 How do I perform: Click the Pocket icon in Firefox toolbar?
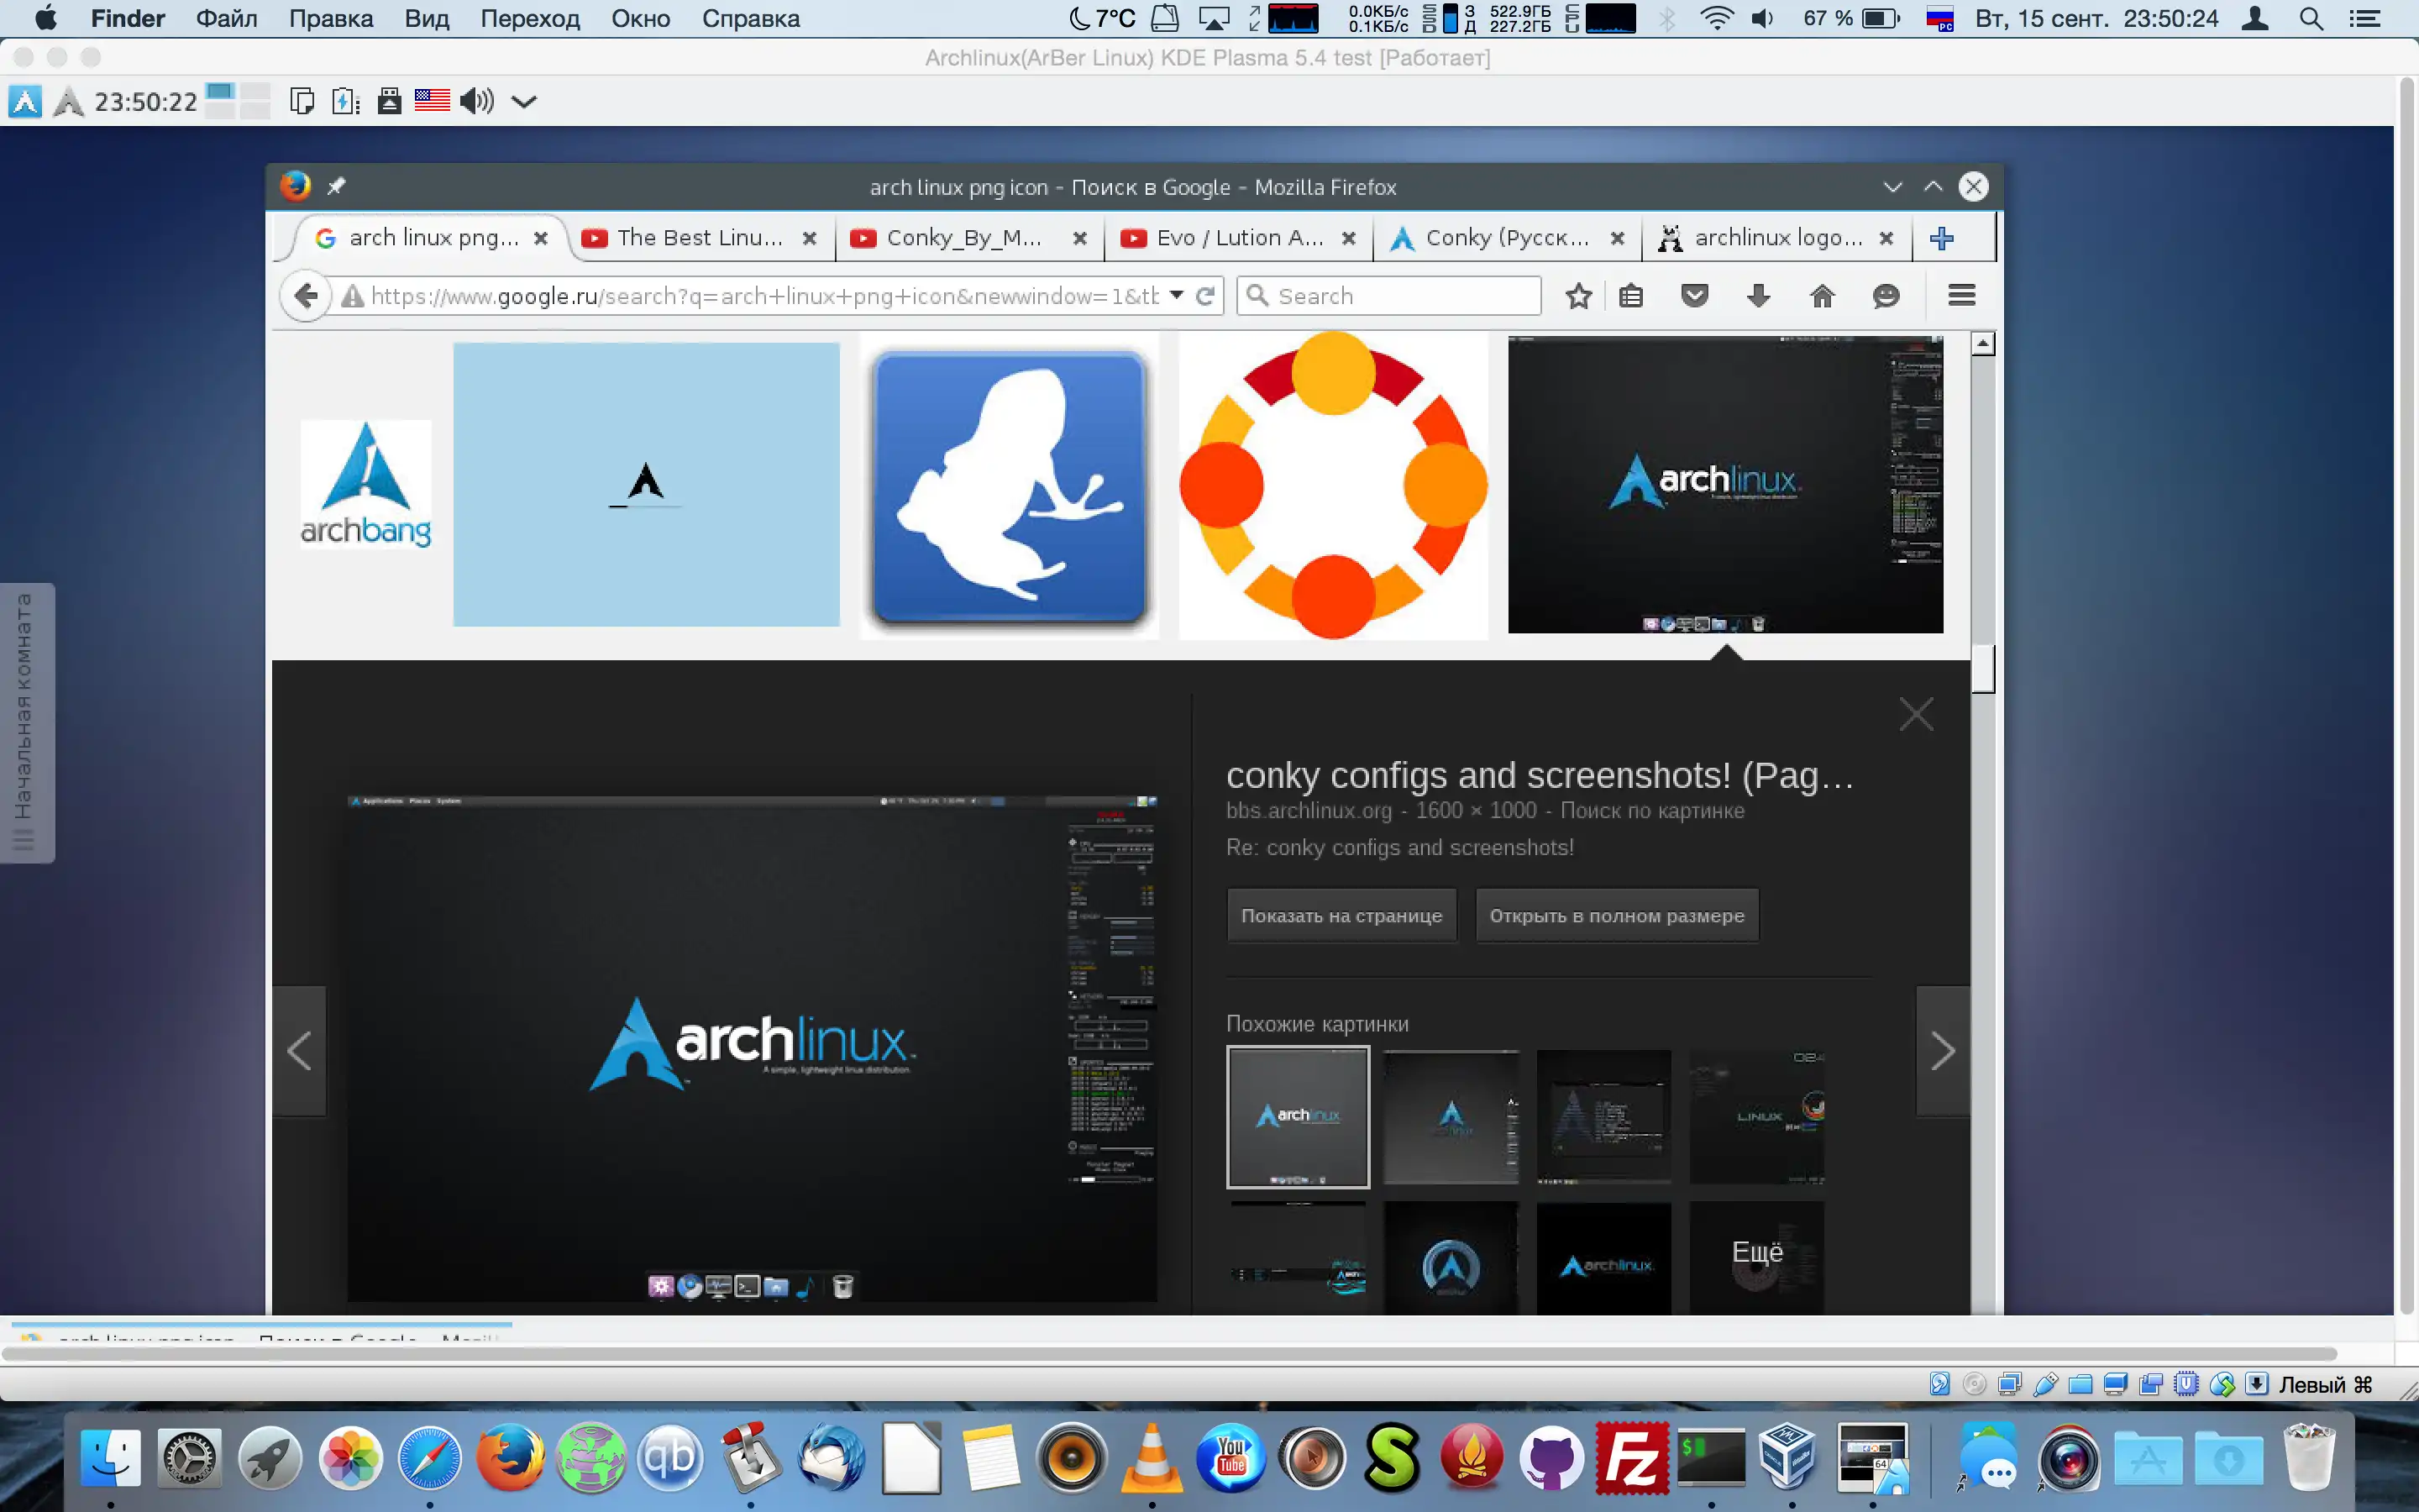coord(1694,296)
